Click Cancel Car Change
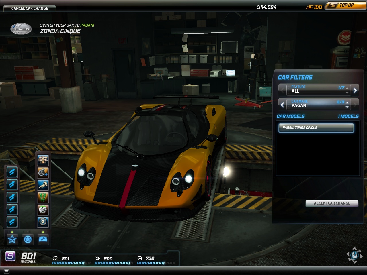The width and height of the screenshot is (367, 275). pos(30,8)
